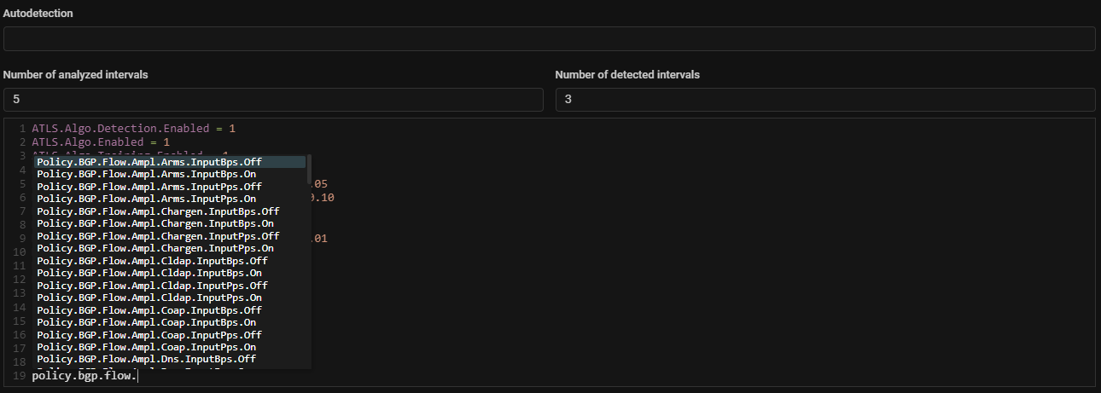Viewport: 1101px width, 393px height.
Task: Click the policy.bgp.flow. text on line 19
Action: pos(84,376)
